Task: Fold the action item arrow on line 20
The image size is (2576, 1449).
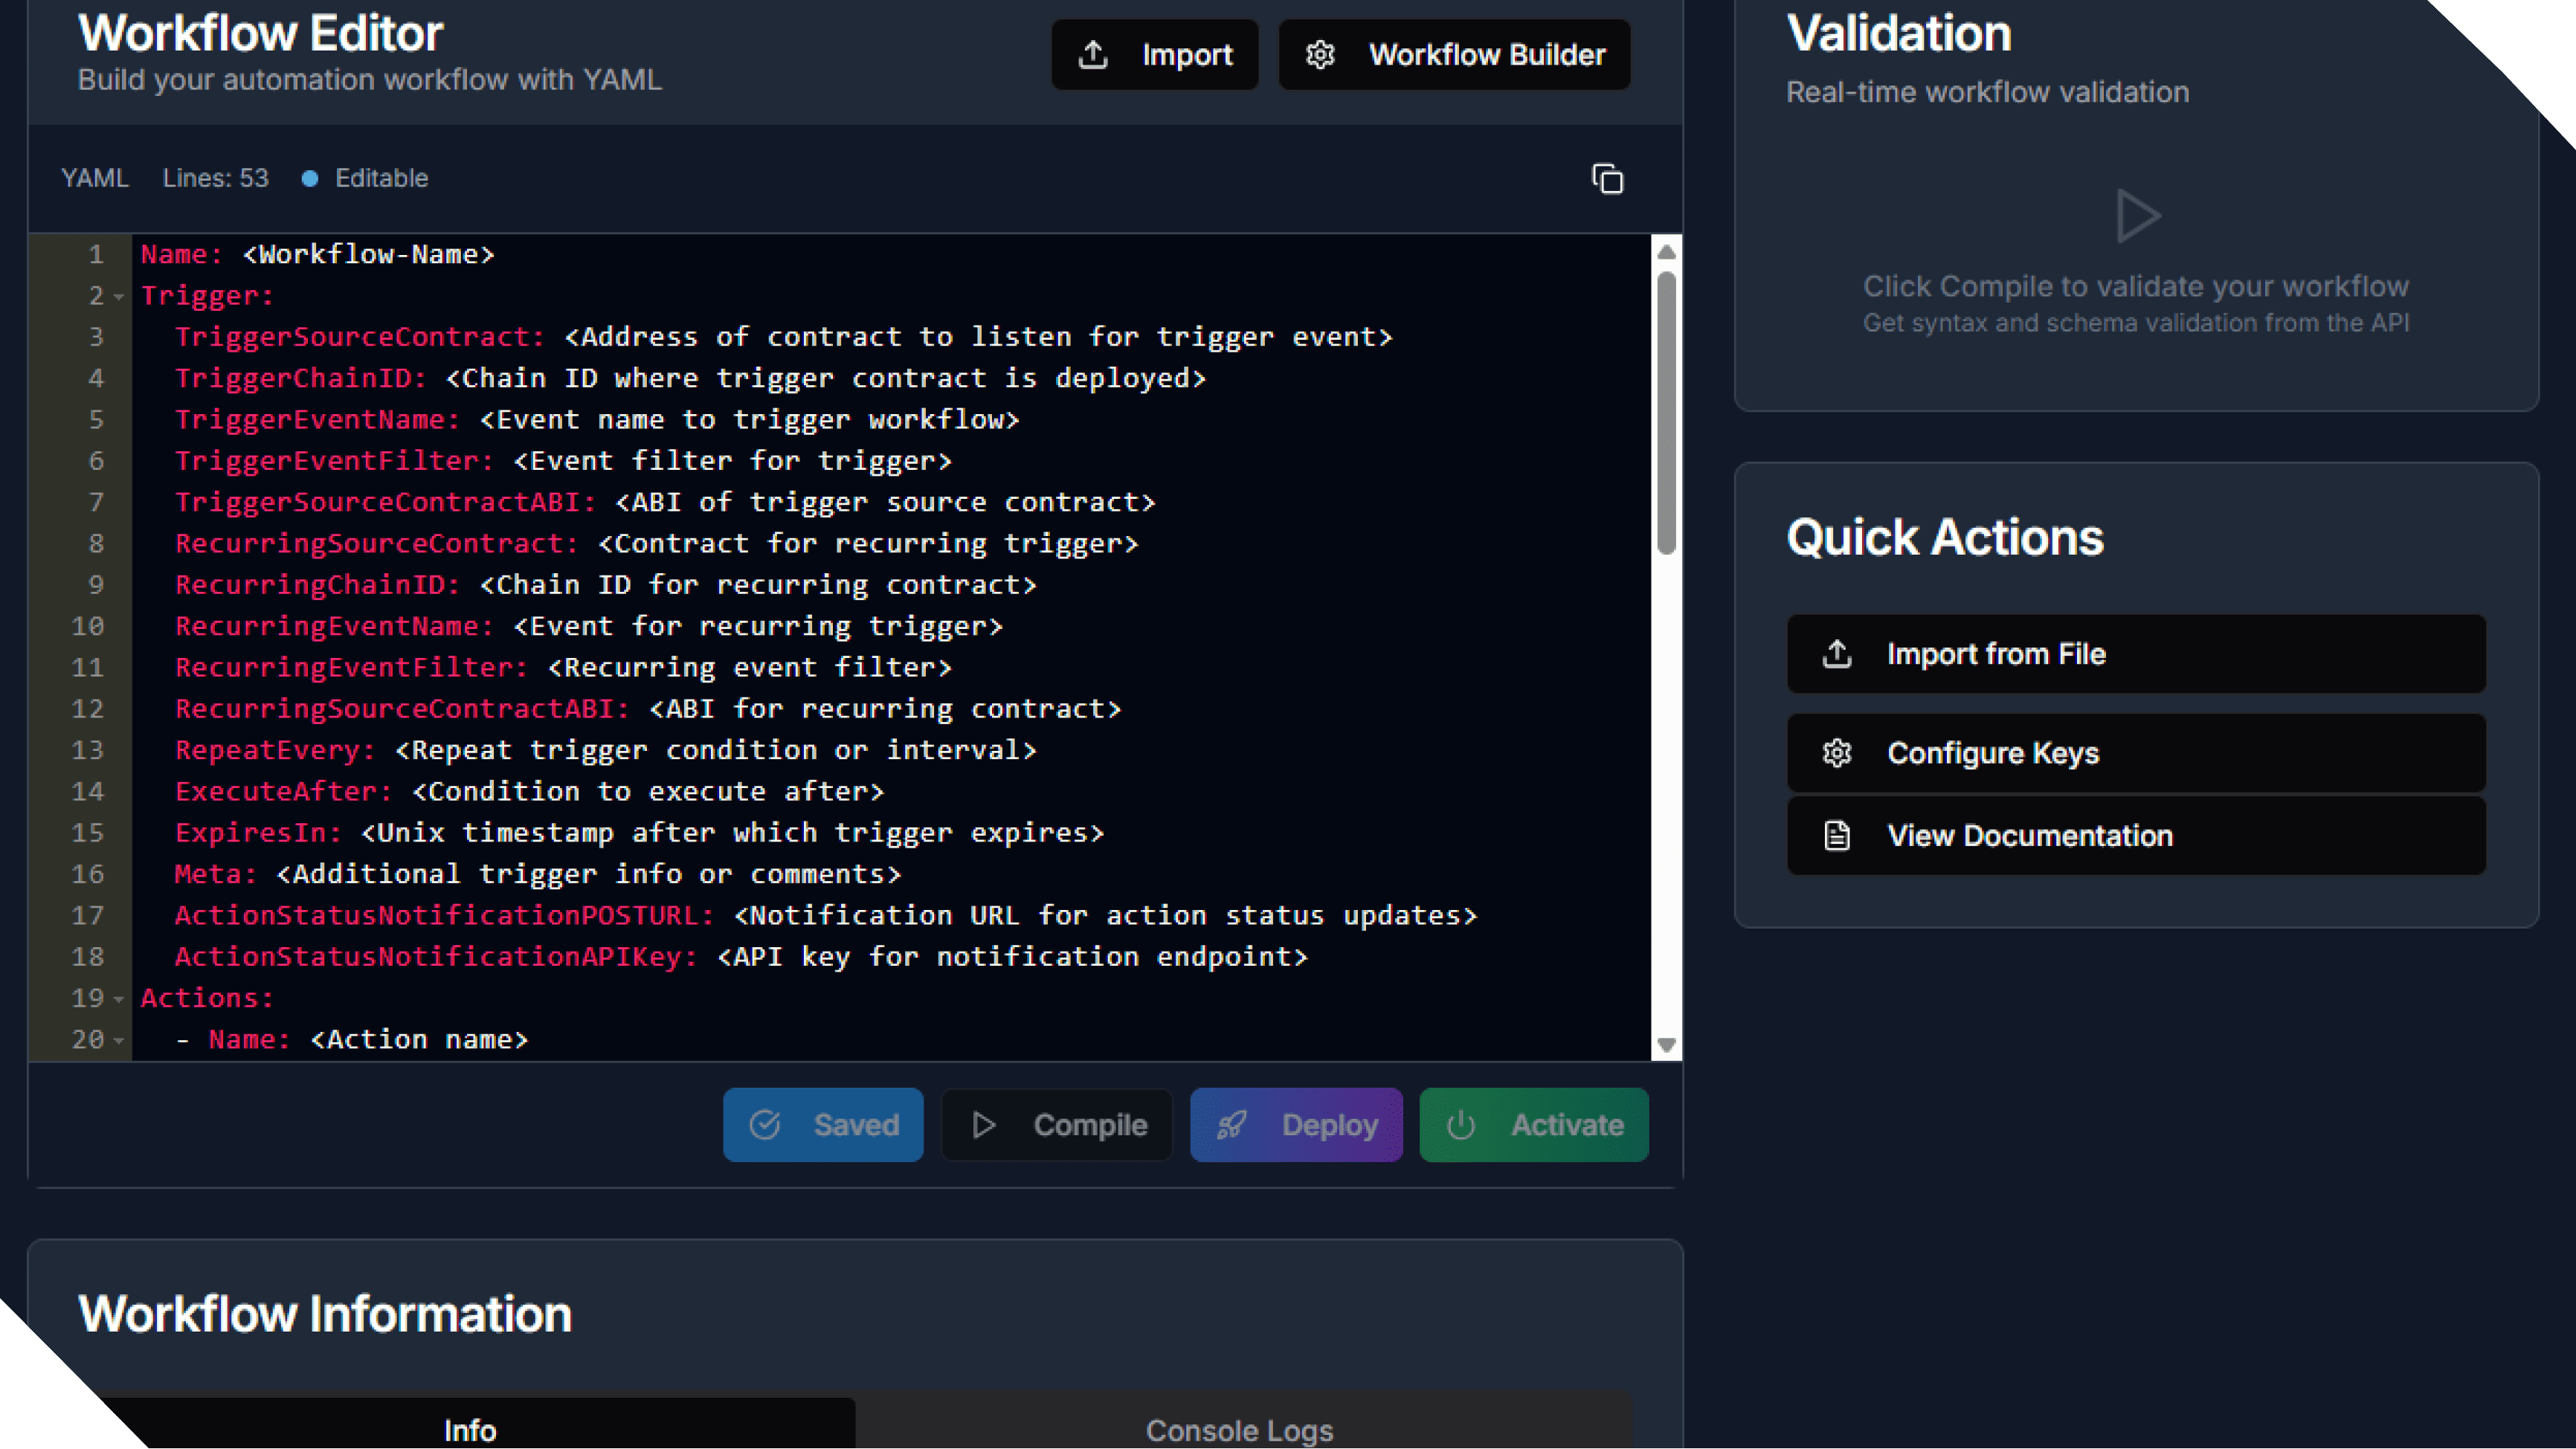Action: 119,1041
